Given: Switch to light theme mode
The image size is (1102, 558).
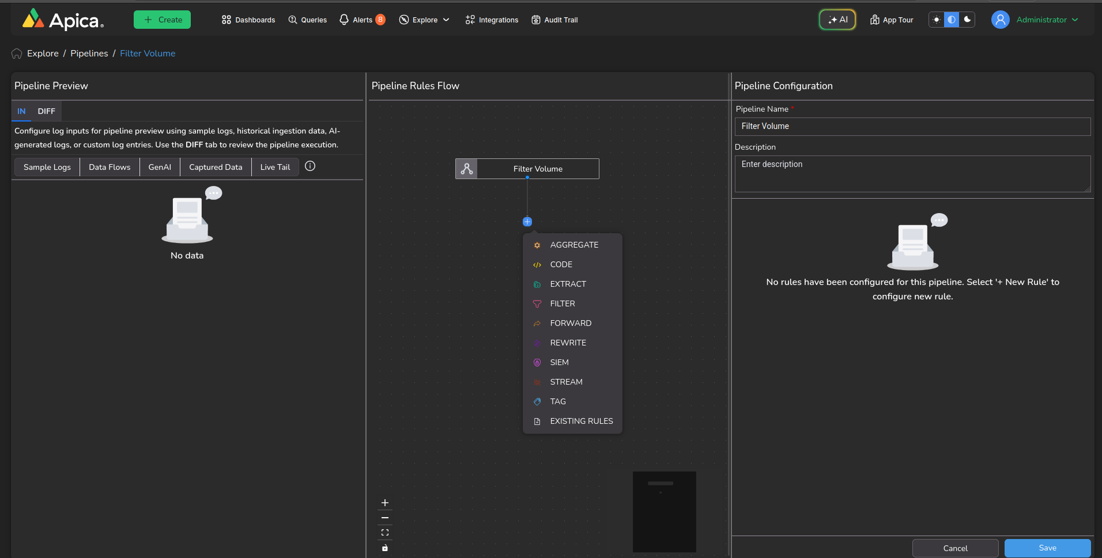Looking at the screenshot, I should (x=937, y=20).
